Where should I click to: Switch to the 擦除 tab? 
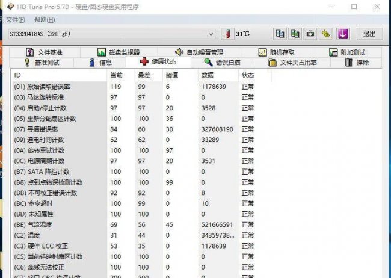357,63
